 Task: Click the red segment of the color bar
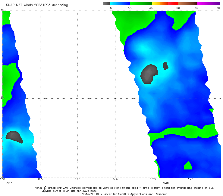173,4
